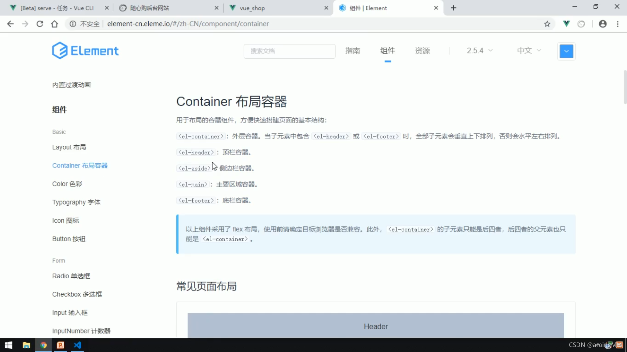Click the 常见页面布局 section heading
627x352 pixels.
pos(206,286)
